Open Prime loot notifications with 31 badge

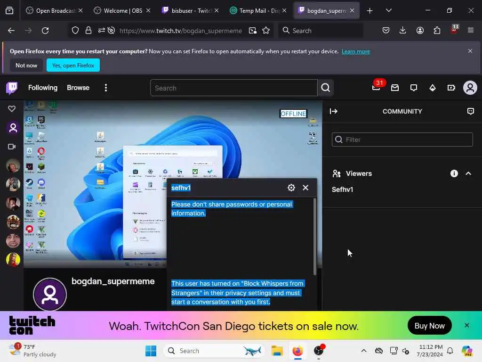(376, 88)
